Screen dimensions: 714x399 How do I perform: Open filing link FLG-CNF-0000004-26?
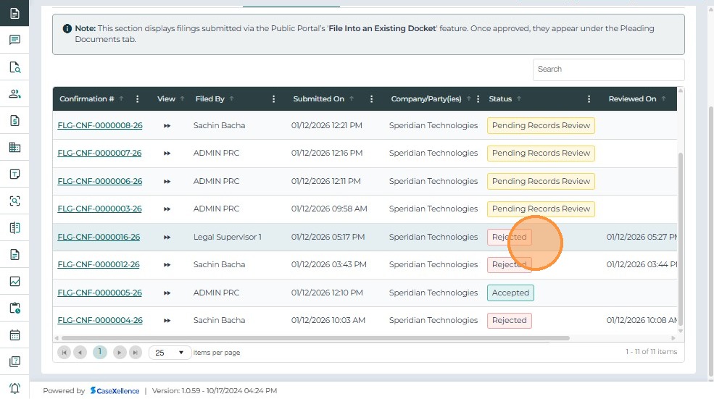point(100,320)
